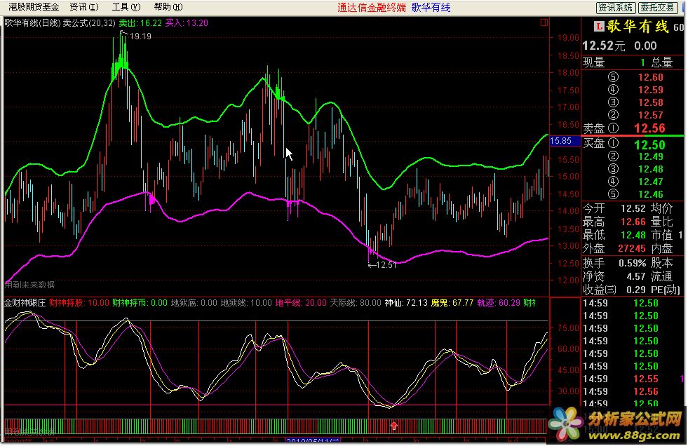Image resolution: width=688 pixels, height=446 pixels.
Task: Click the 12.51 low price annotation
Action: [x=386, y=265]
